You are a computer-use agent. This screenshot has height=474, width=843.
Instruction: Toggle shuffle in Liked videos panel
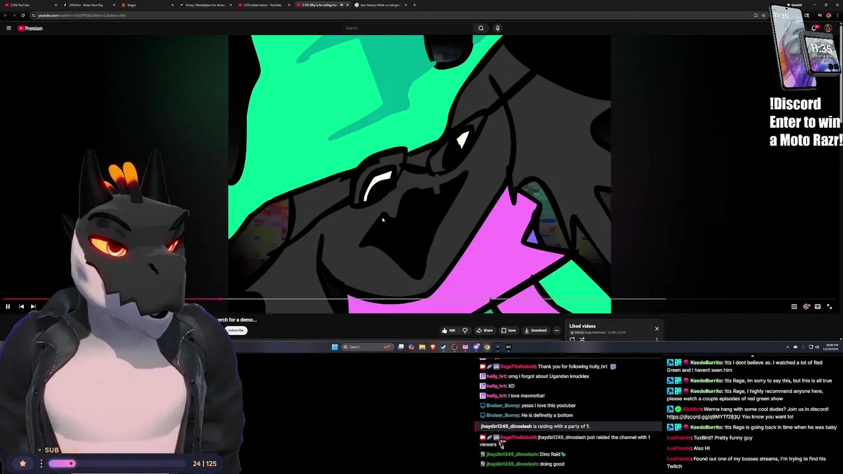[582, 339]
